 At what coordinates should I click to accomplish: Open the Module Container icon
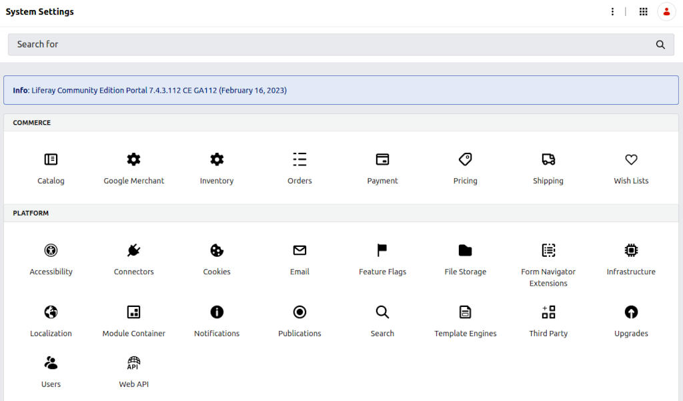click(x=133, y=312)
